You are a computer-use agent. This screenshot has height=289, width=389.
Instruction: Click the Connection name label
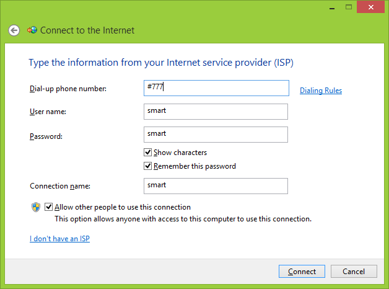pyautogui.click(x=59, y=185)
